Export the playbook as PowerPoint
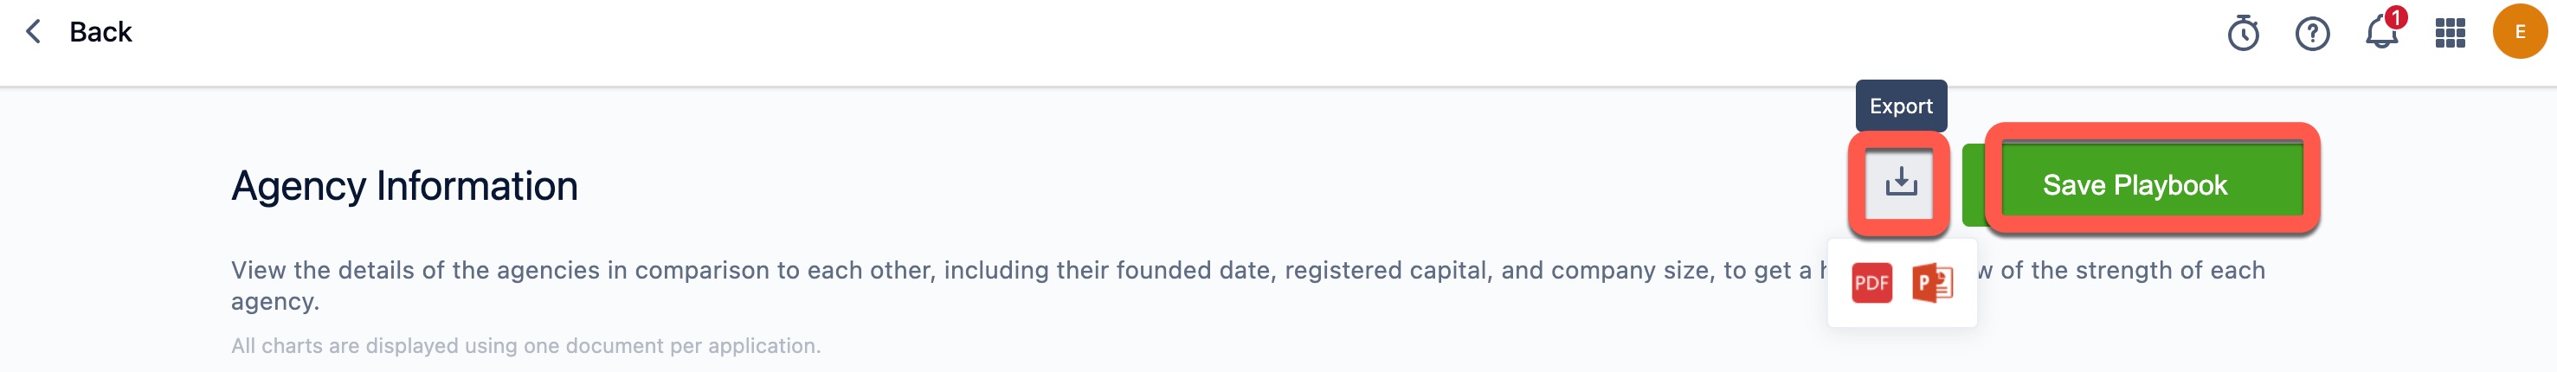Screen dimensions: 2557x372 (1932, 284)
